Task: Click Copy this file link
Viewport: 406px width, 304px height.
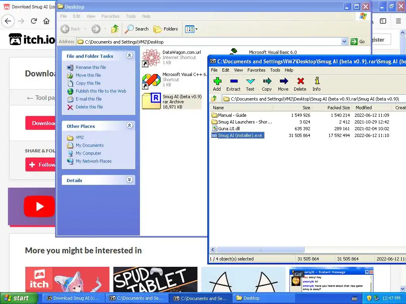Action: click(88, 83)
